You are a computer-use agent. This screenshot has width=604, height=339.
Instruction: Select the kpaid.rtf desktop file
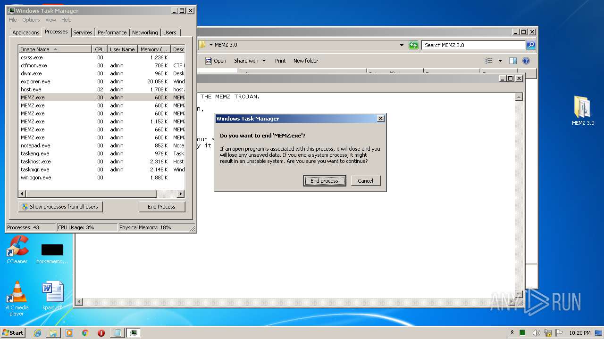pos(52,296)
